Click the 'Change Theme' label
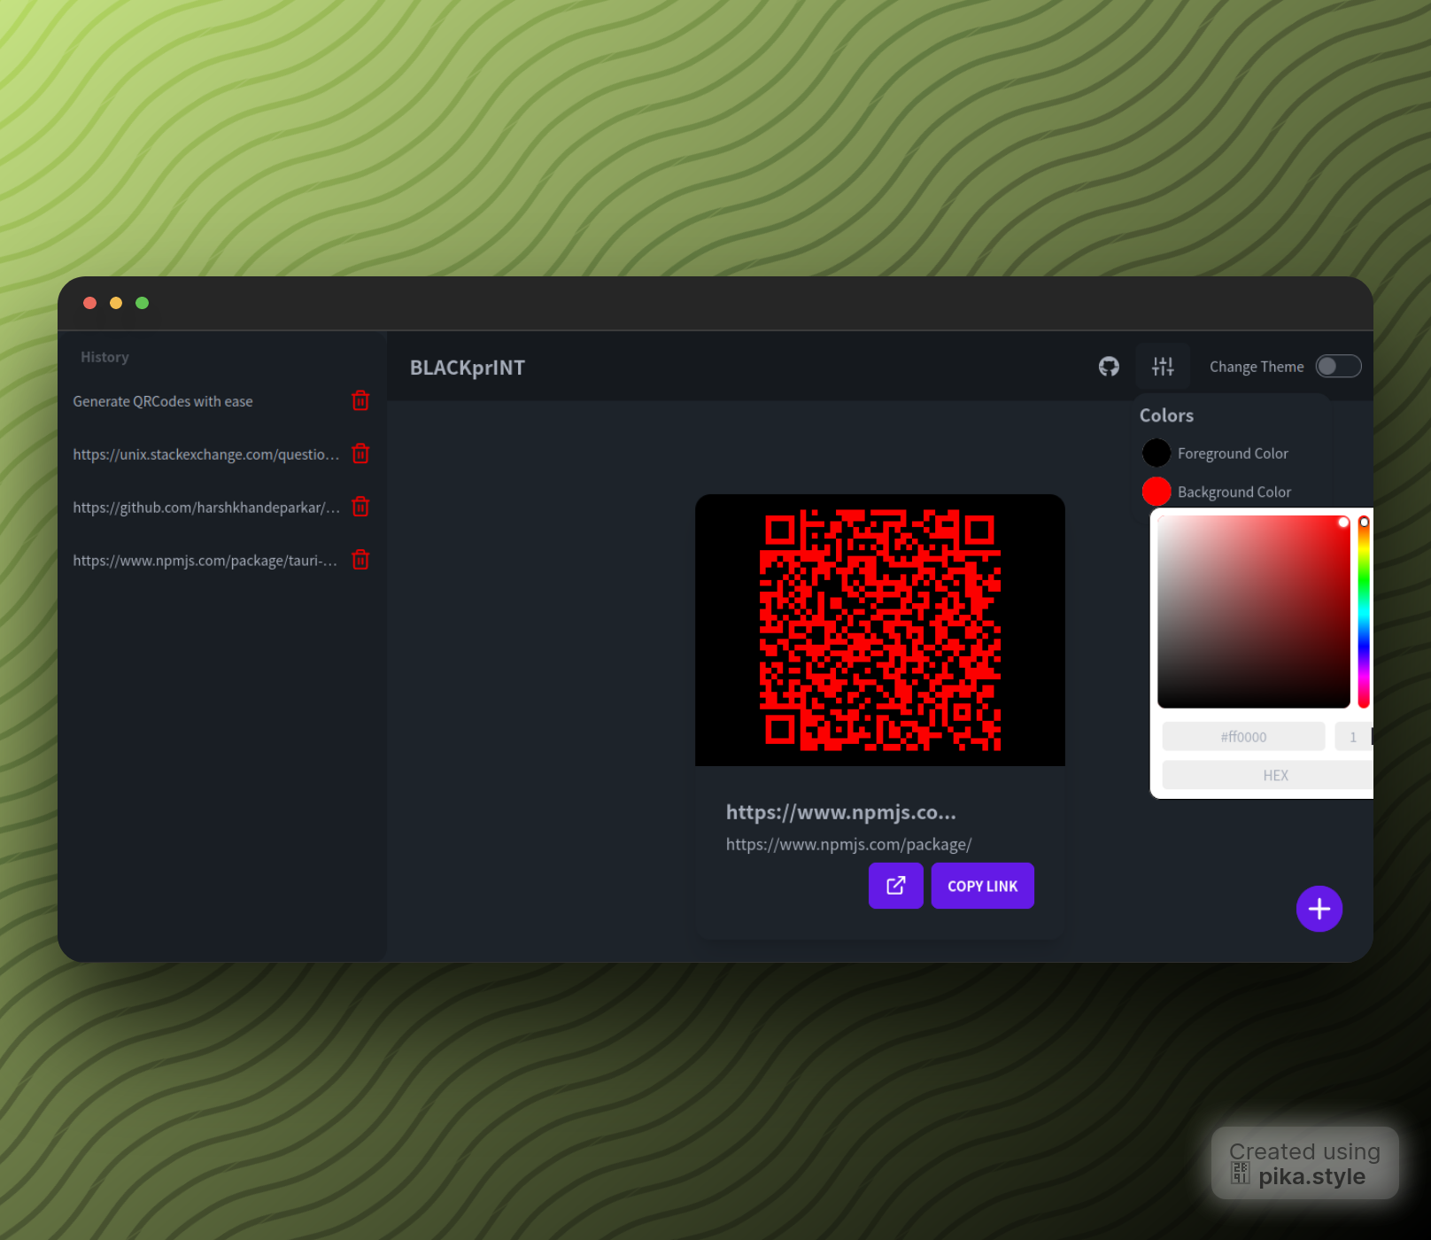Image resolution: width=1431 pixels, height=1240 pixels. [1257, 367]
